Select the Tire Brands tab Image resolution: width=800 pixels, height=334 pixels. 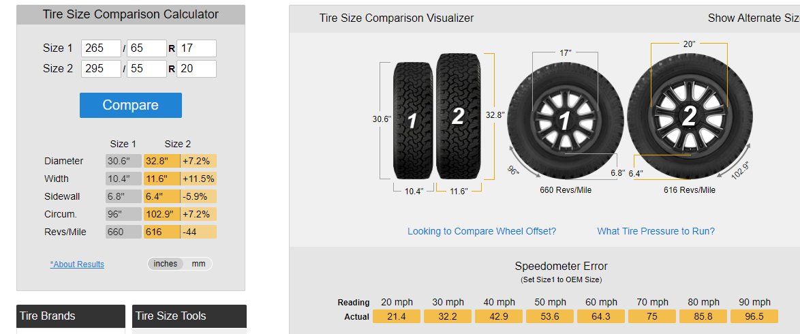point(71,316)
